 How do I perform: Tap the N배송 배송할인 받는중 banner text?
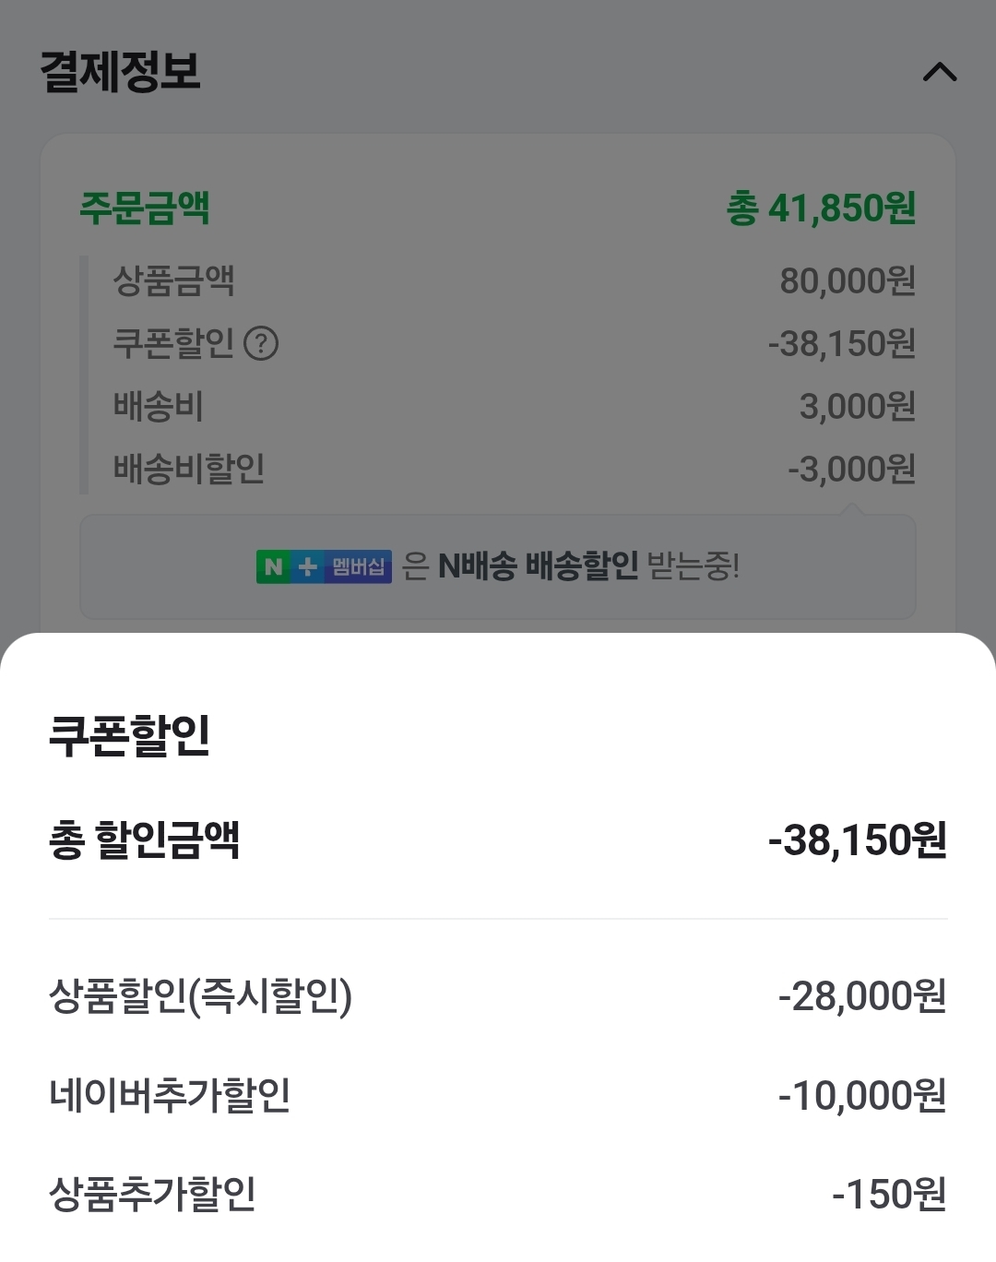click(588, 566)
